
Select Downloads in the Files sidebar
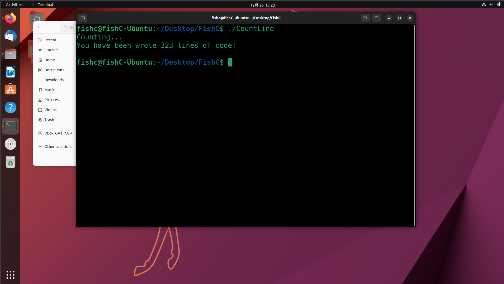click(54, 80)
